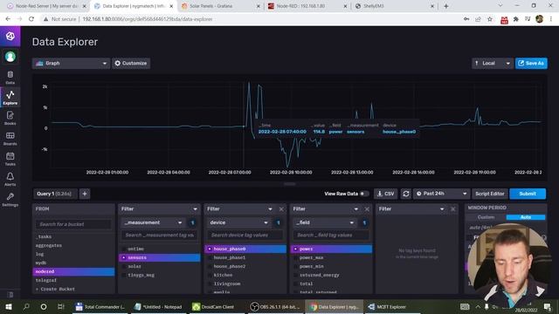Viewport: 559px width, 314px height.
Task: Open the Chrome three-dot menu
Action: pos(551,19)
